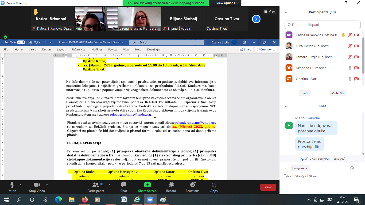Click the Find a participant field
This screenshot has width=365, height=205.
pyautogui.click(x=323, y=25)
